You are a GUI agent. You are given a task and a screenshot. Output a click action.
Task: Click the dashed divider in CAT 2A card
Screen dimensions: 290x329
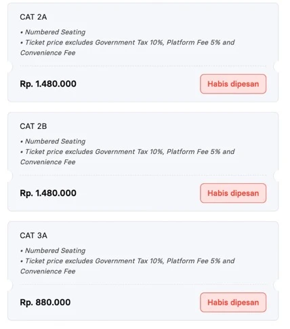point(143,66)
